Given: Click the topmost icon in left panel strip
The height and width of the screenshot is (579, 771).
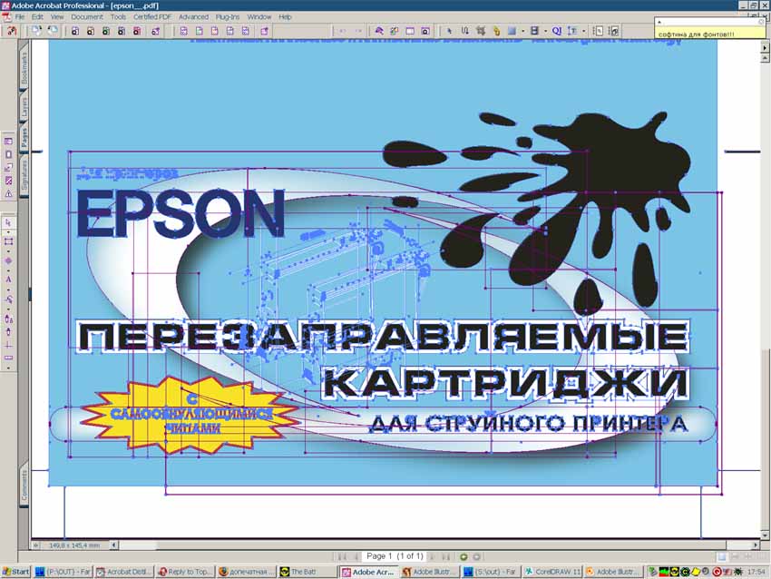Looking at the screenshot, I should 8,142.
